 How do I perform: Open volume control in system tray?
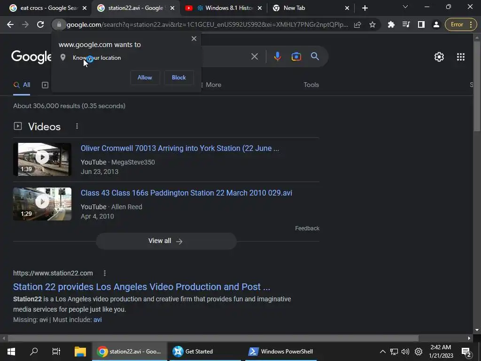click(405, 352)
